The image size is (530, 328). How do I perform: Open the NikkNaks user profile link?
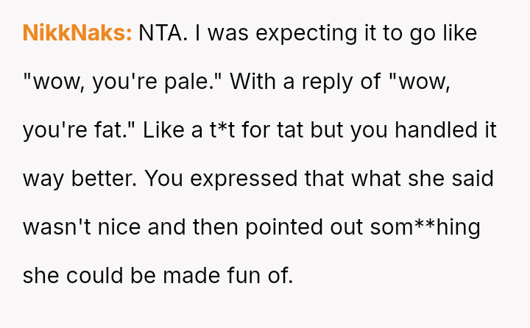click(77, 33)
